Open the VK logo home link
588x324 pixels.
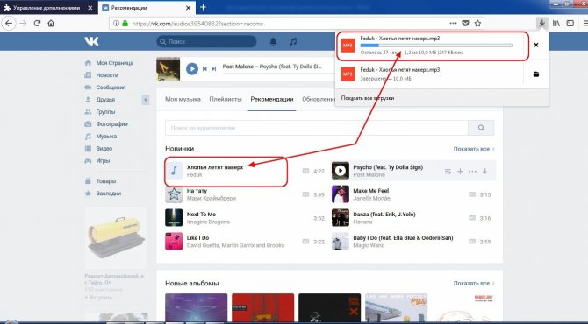(x=91, y=41)
